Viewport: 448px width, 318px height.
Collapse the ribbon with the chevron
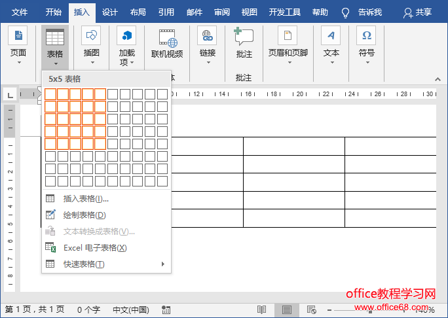(438, 79)
